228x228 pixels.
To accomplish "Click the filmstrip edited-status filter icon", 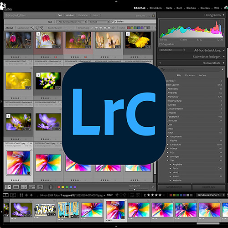I will (132, 195).
